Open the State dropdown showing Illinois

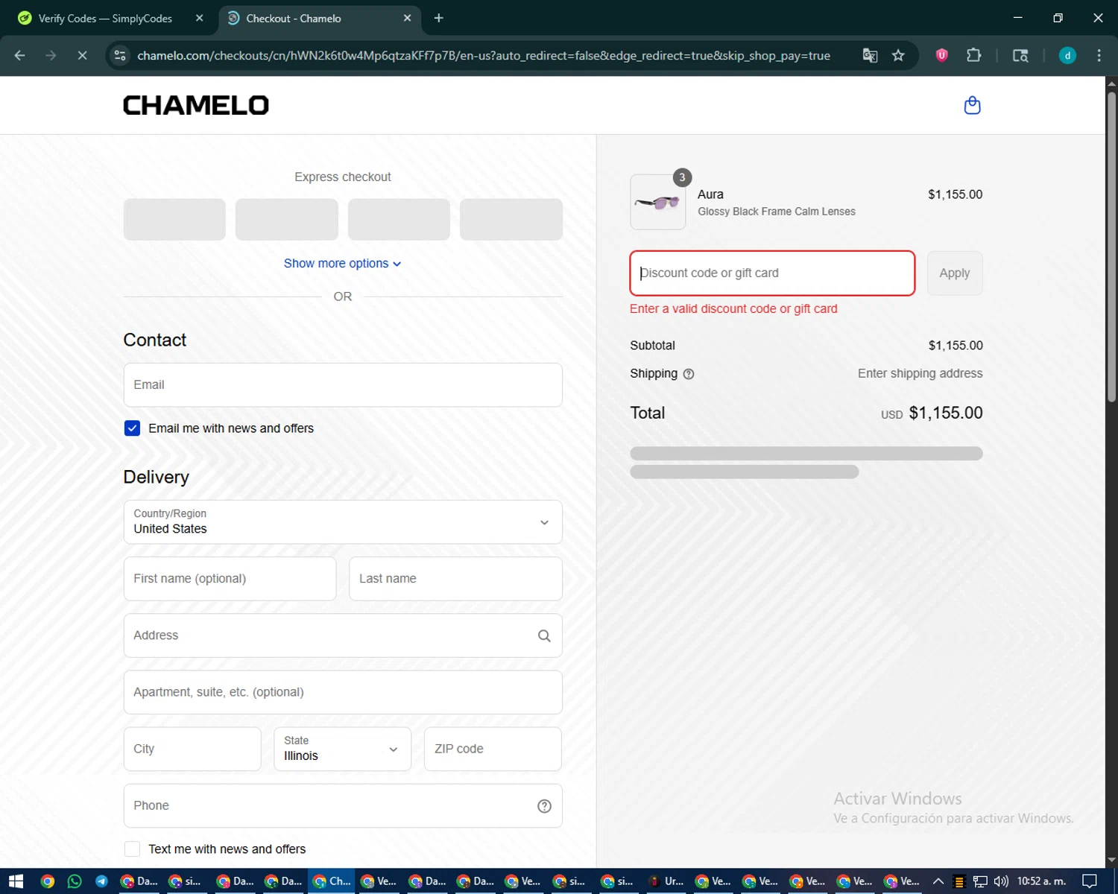(342, 749)
